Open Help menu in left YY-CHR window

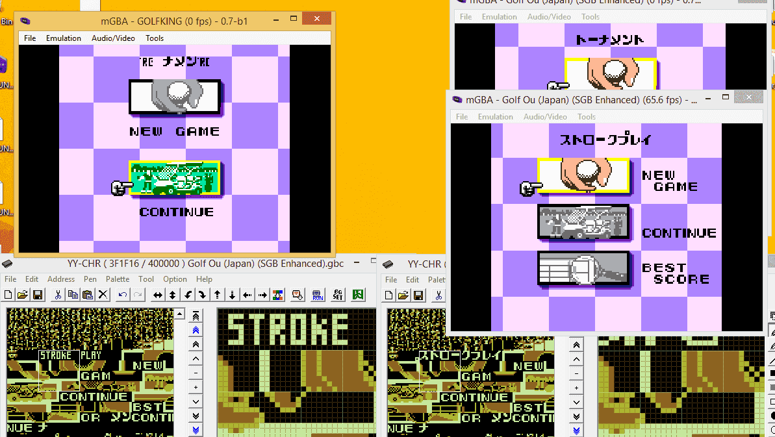[203, 279]
